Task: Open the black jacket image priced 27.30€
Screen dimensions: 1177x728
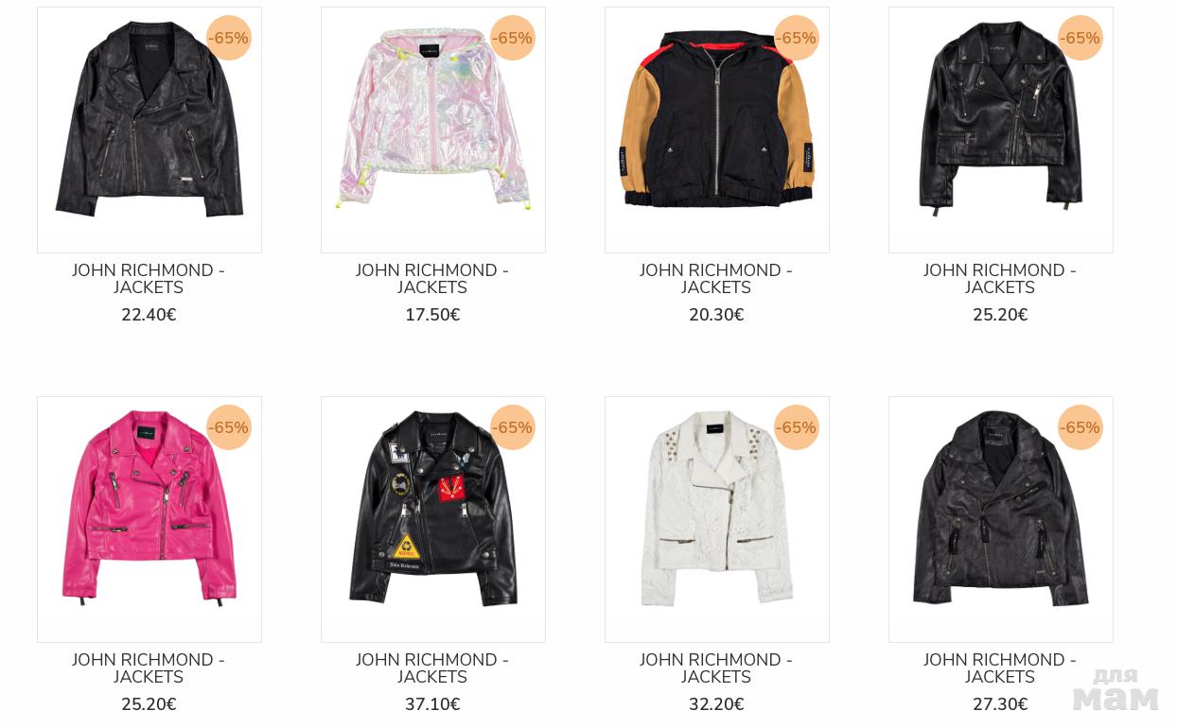Action: point(1001,519)
